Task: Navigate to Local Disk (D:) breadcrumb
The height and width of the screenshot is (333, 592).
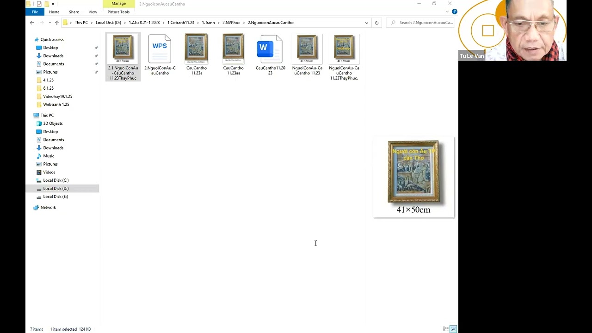Action: click(x=108, y=23)
